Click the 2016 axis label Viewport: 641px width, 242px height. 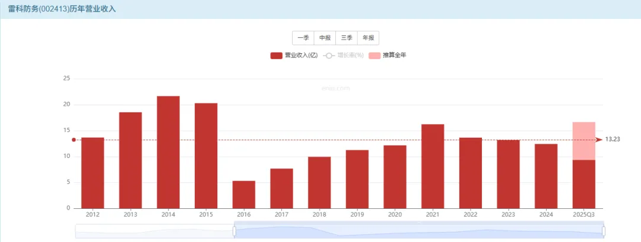[244, 215]
